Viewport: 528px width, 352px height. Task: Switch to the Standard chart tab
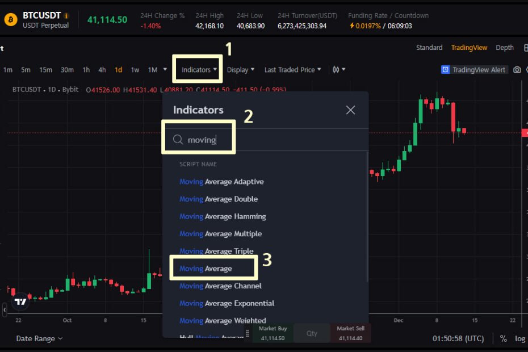coord(429,48)
